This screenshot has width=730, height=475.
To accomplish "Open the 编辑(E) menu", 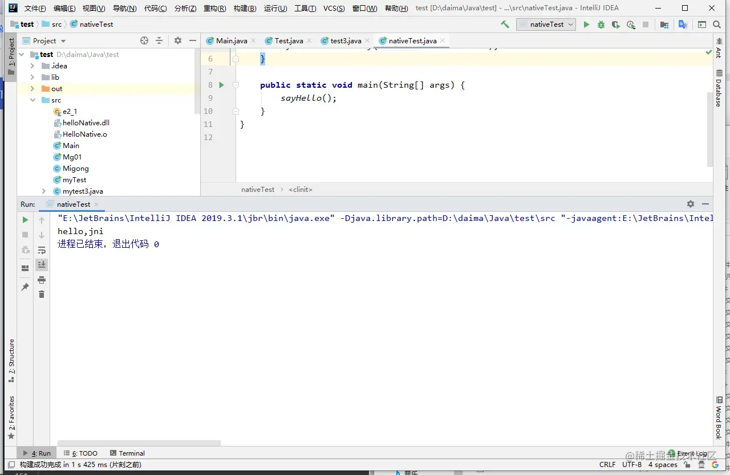I will tap(64, 8).
